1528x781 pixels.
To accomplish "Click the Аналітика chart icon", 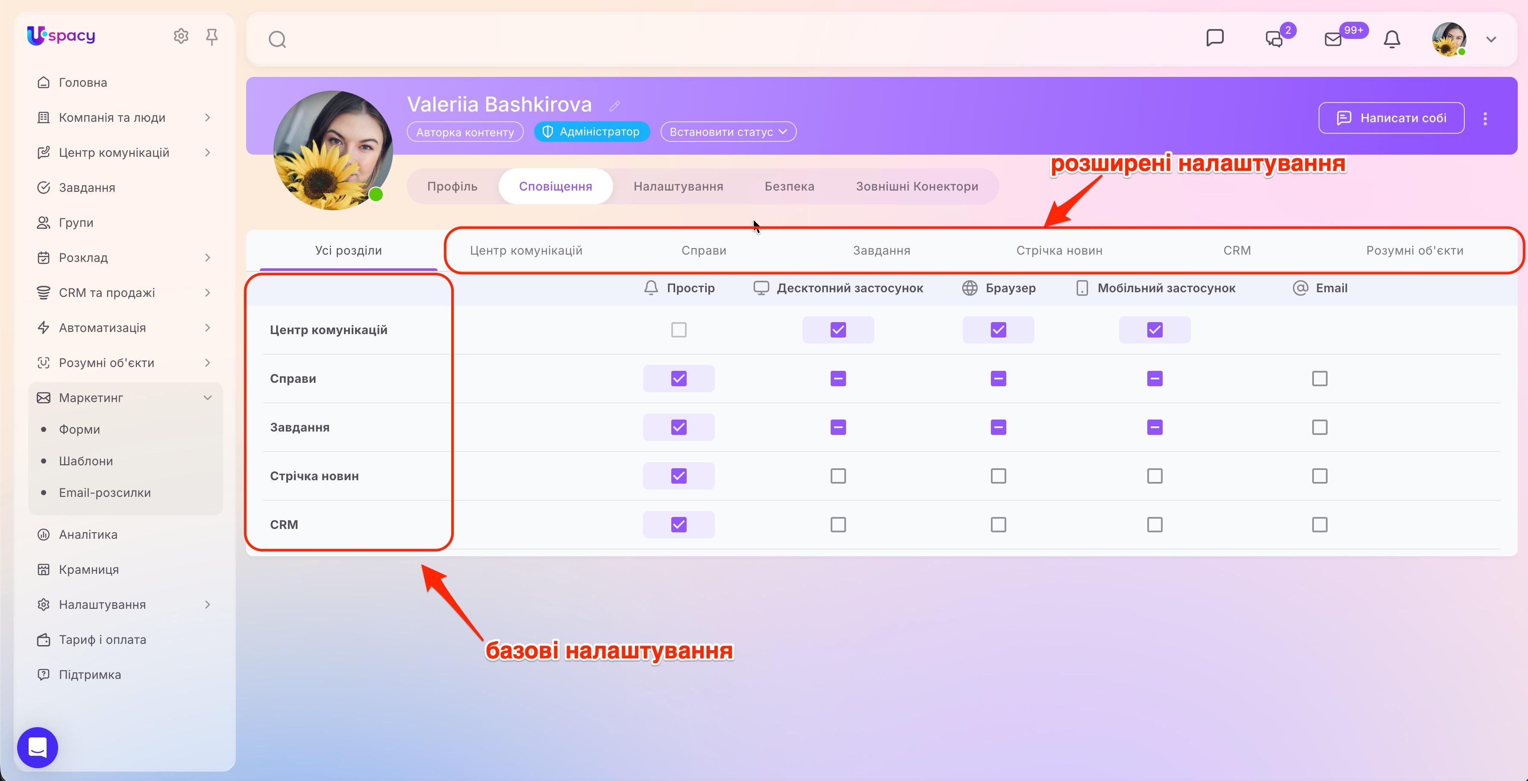I will (43, 534).
